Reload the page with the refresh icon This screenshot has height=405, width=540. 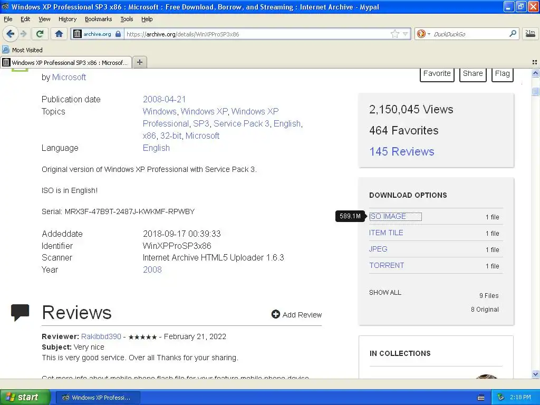pos(40,34)
